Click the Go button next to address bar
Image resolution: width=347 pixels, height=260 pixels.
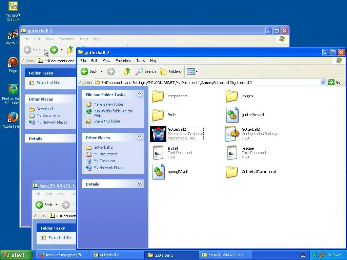click(334, 83)
